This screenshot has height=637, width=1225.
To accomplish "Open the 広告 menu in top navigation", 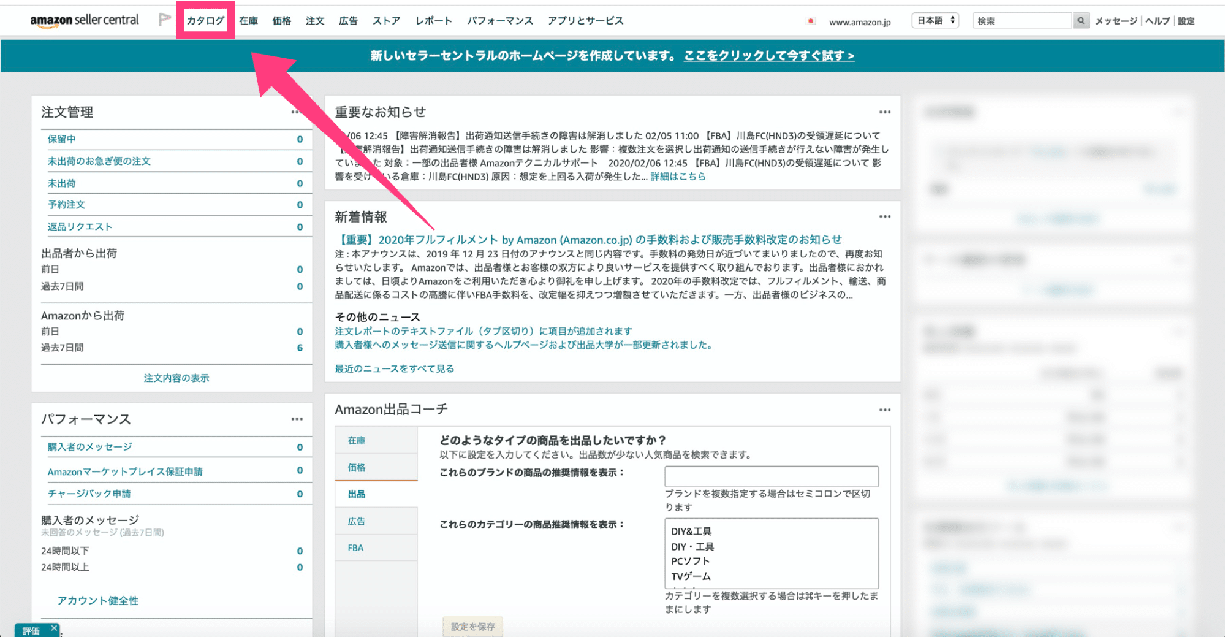I will (x=348, y=21).
